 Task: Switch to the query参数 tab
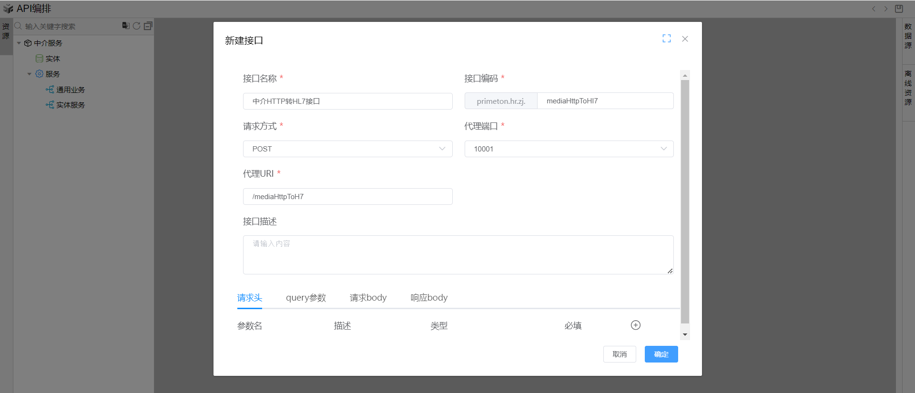point(305,298)
